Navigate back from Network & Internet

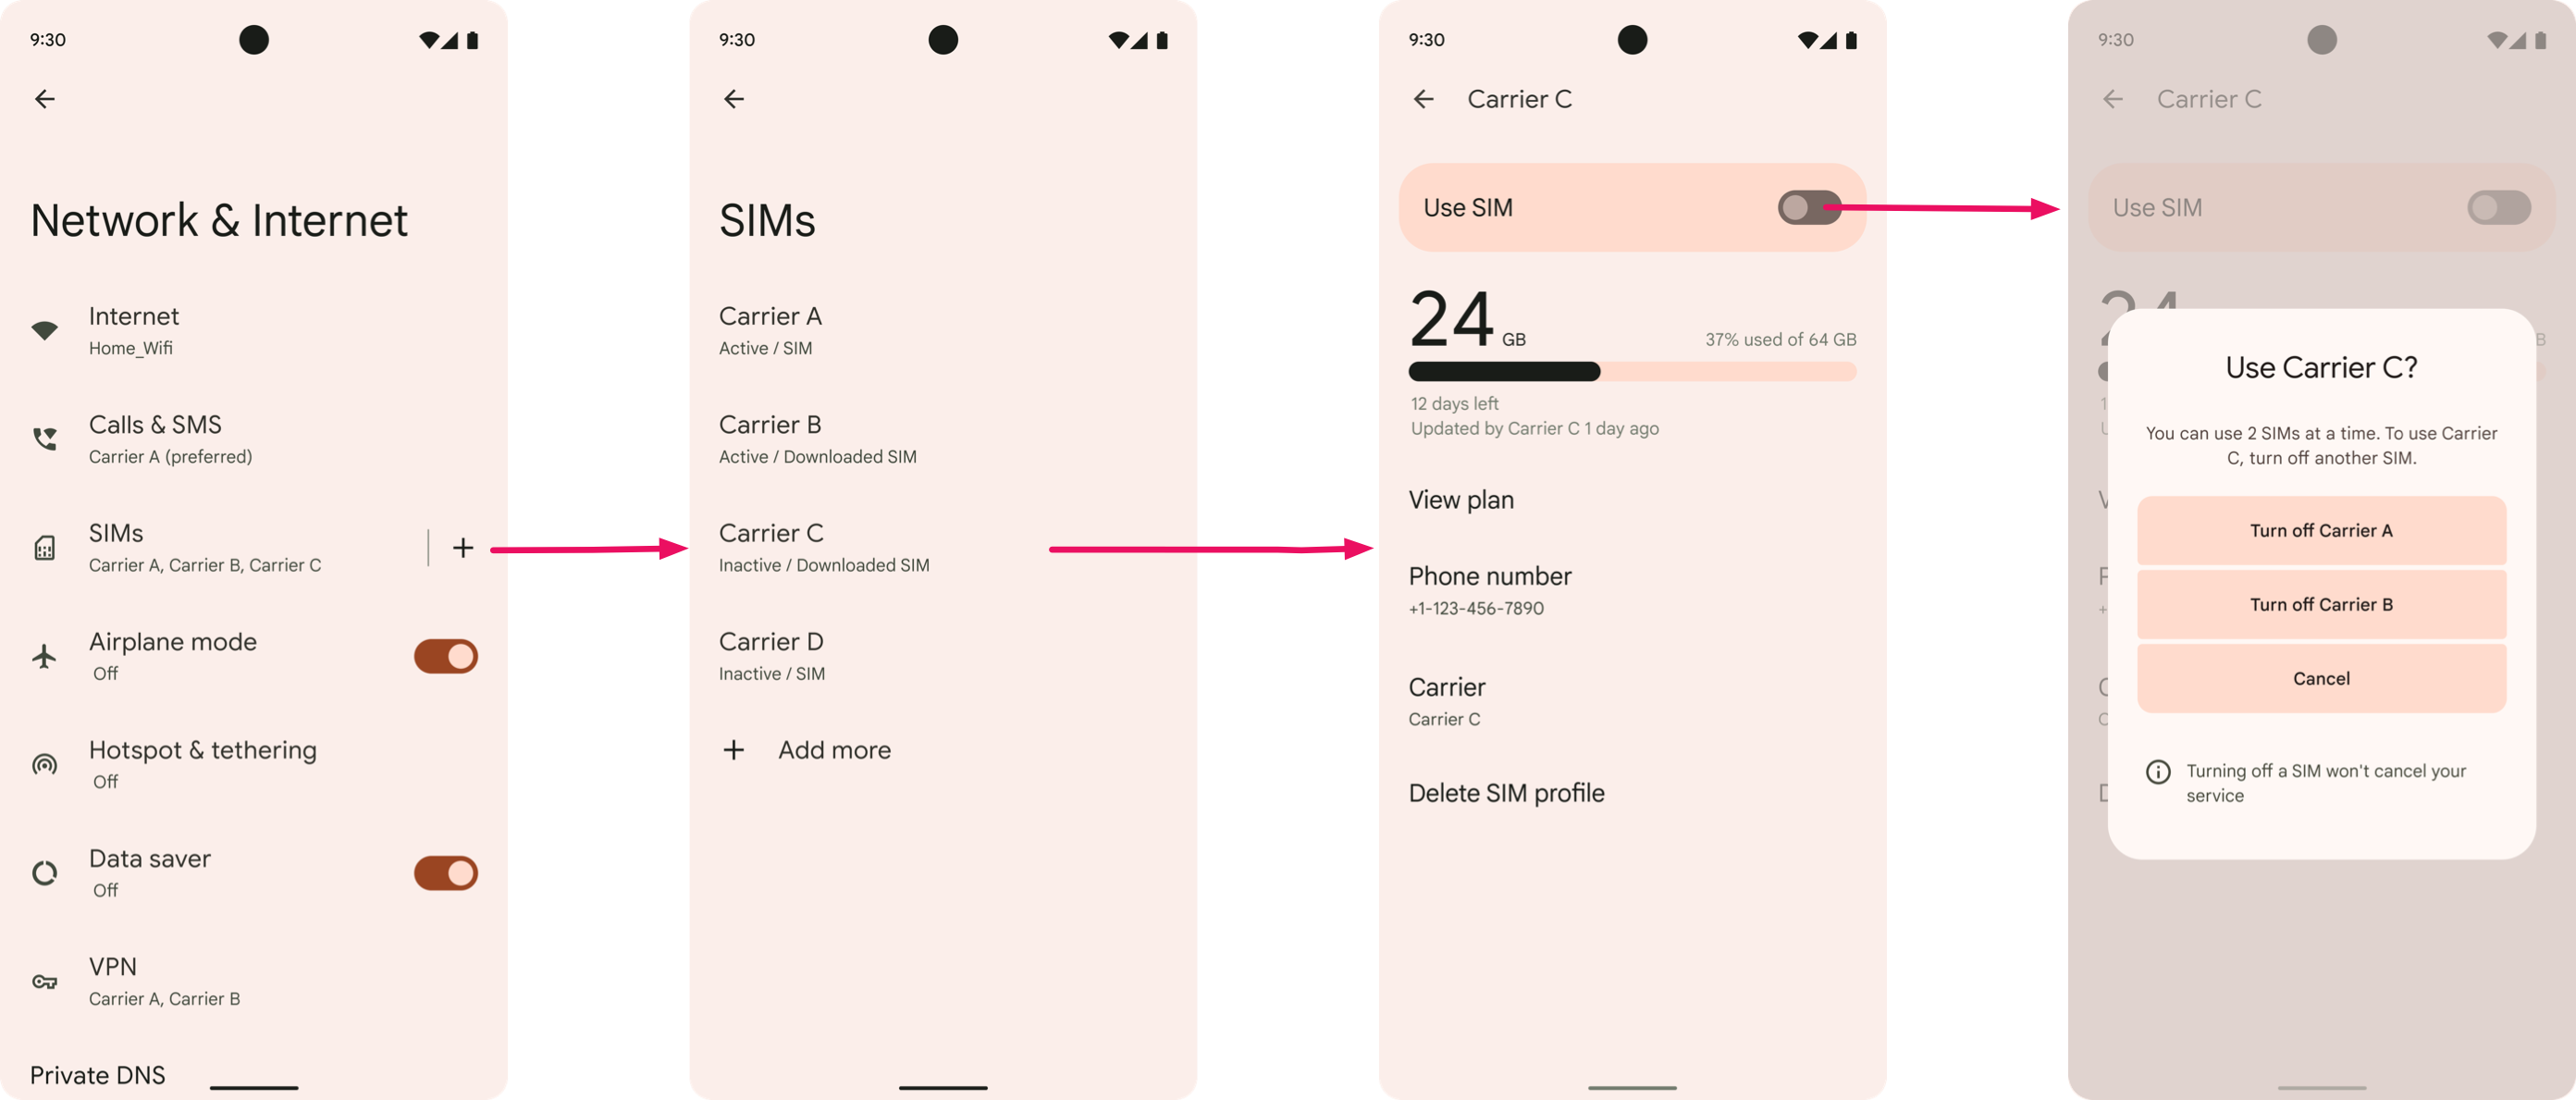(x=44, y=99)
